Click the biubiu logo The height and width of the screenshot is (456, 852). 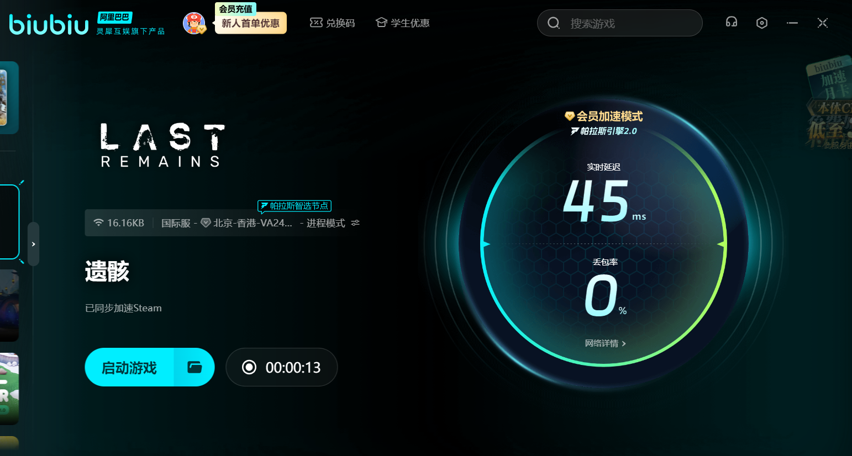click(x=49, y=24)
